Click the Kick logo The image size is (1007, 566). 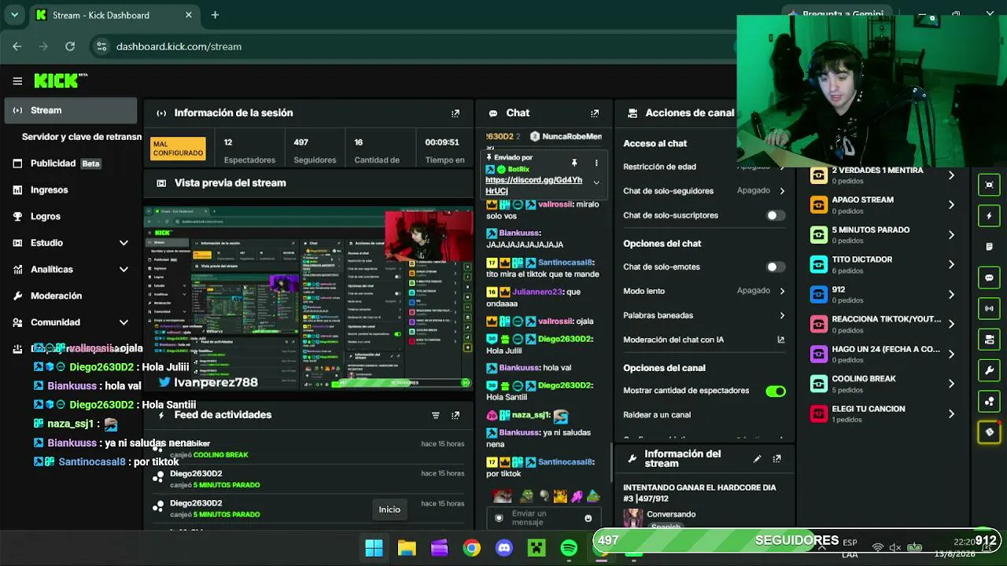click(57, 81)
